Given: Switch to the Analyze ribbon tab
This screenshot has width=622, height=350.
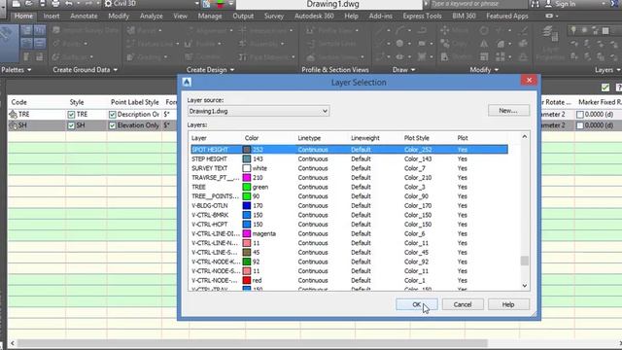Looking at the screenshot, I should coord(152,17).
